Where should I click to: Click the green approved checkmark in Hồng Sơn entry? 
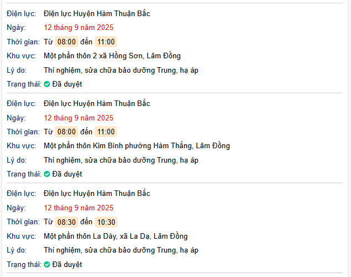[x=47, y=84]
